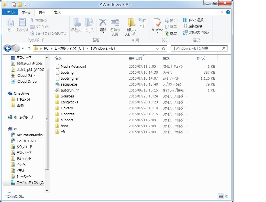Click the address bar refresh icon
266x202 pixels.
(164, 49)
